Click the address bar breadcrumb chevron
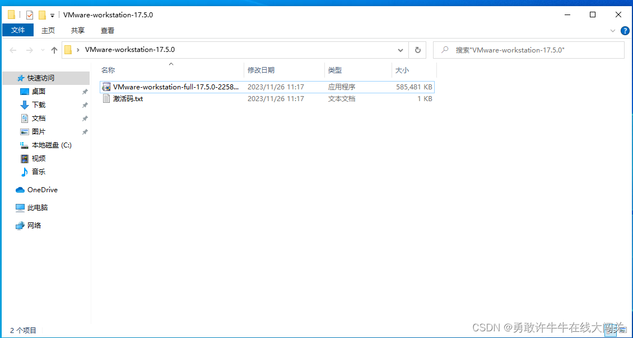This screenshot has height=338, width=633. tap(77, 50)
